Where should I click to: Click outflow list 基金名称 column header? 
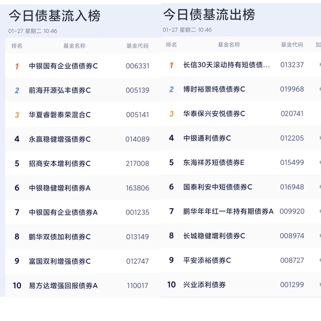[x=229, y=45]
